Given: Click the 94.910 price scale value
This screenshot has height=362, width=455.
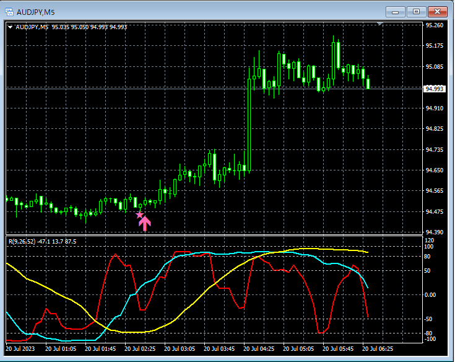Looking at the screenshot, I should point(435,108).
